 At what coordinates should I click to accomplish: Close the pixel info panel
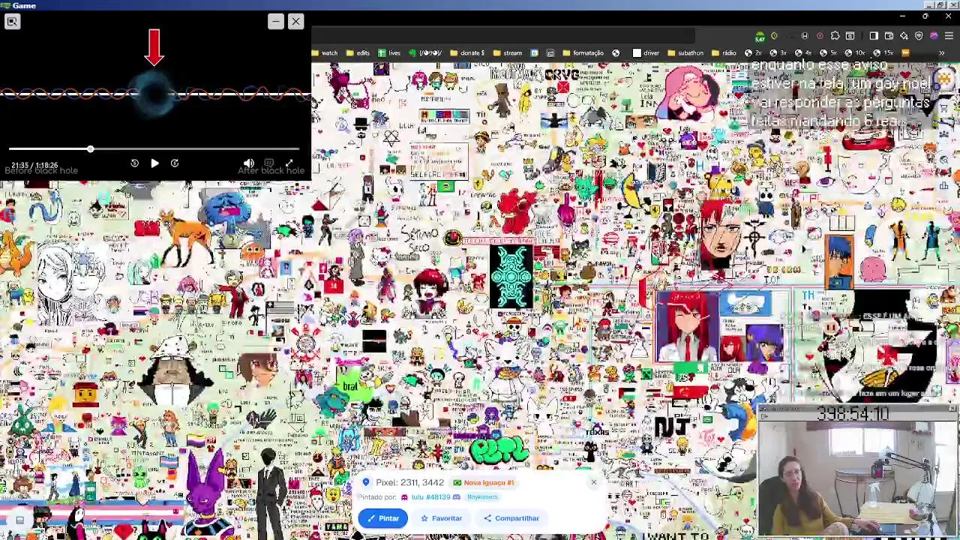[593, 482]
